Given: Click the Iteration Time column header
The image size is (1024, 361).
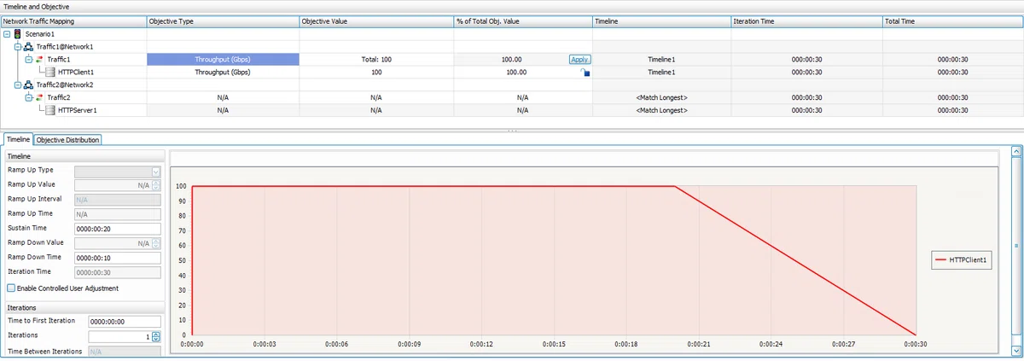Looking at the screenshot, I should pyautogui.click(x=806, y=20).
